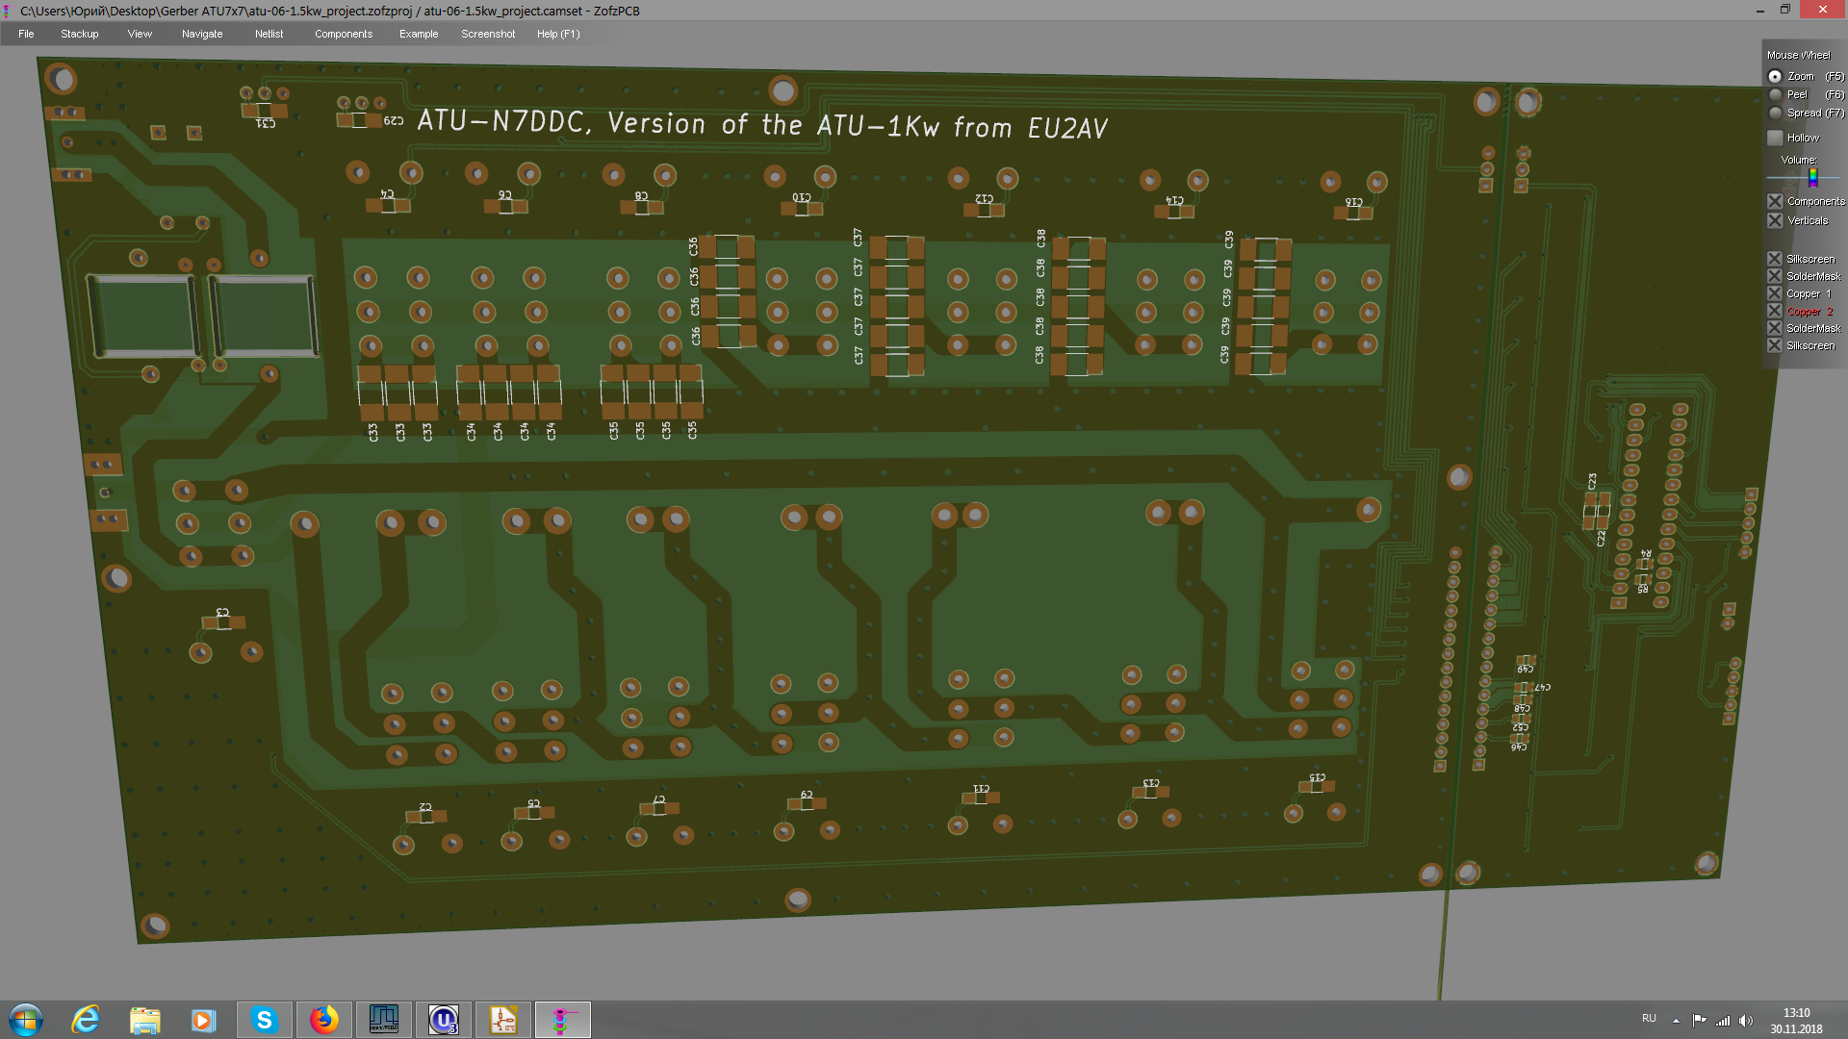This screenshot has height=1039, width=1848.
Task: Show hidden system tray icons arrow
Action: (1676, 1021)
